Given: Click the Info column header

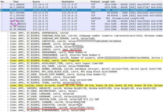Looking at the screenshot, I should coord(113,2).
